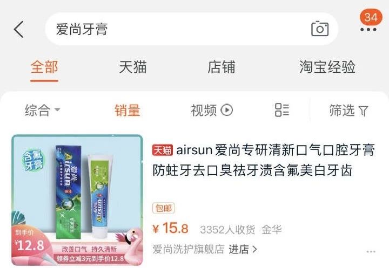389x268 pixels.
Task: Open the three-dot menu with 34 badge
Action: (368, 30)
